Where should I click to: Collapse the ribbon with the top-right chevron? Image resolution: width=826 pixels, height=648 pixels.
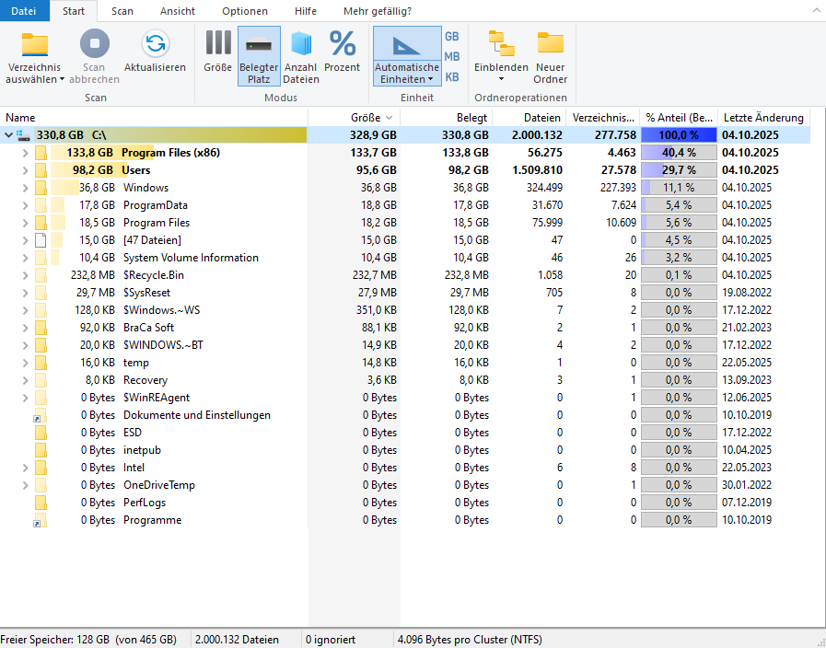[816, 10]
